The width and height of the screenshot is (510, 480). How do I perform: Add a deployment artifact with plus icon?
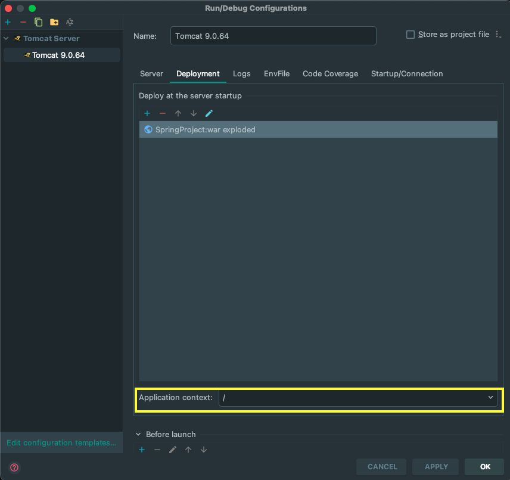click(x=147, y=113)
